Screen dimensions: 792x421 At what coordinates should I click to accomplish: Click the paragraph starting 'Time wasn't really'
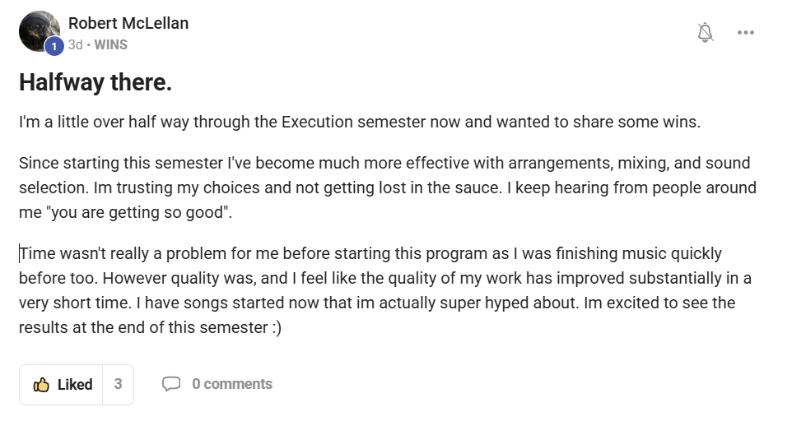(384, 290)
